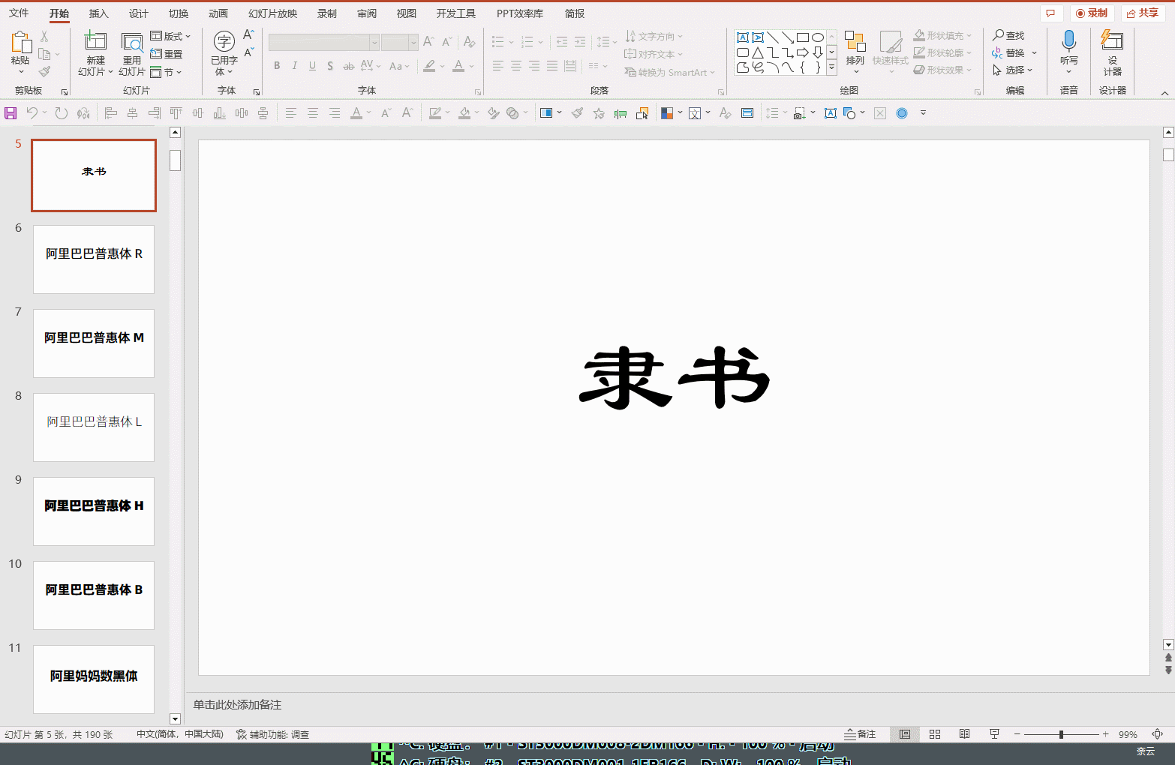This screenshot has width=1175, height=765.
Task: Open the Select (选择) dropdown
Action: pos(1013,70)
